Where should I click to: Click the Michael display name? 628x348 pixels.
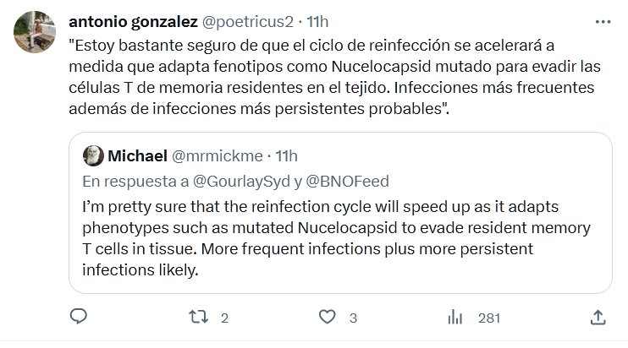pos(138,156)
